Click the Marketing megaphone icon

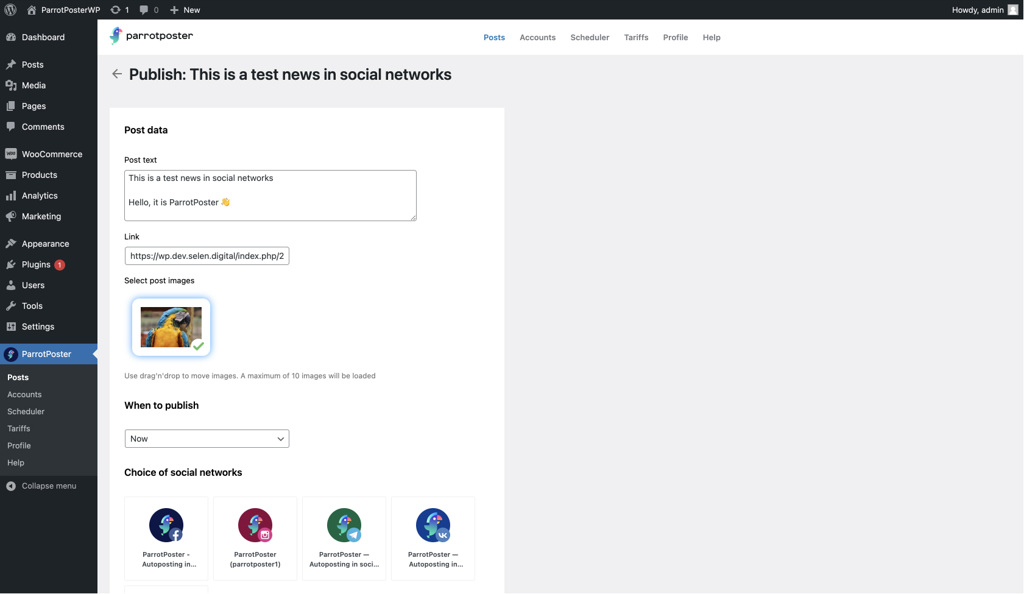(x=11, y=216)
